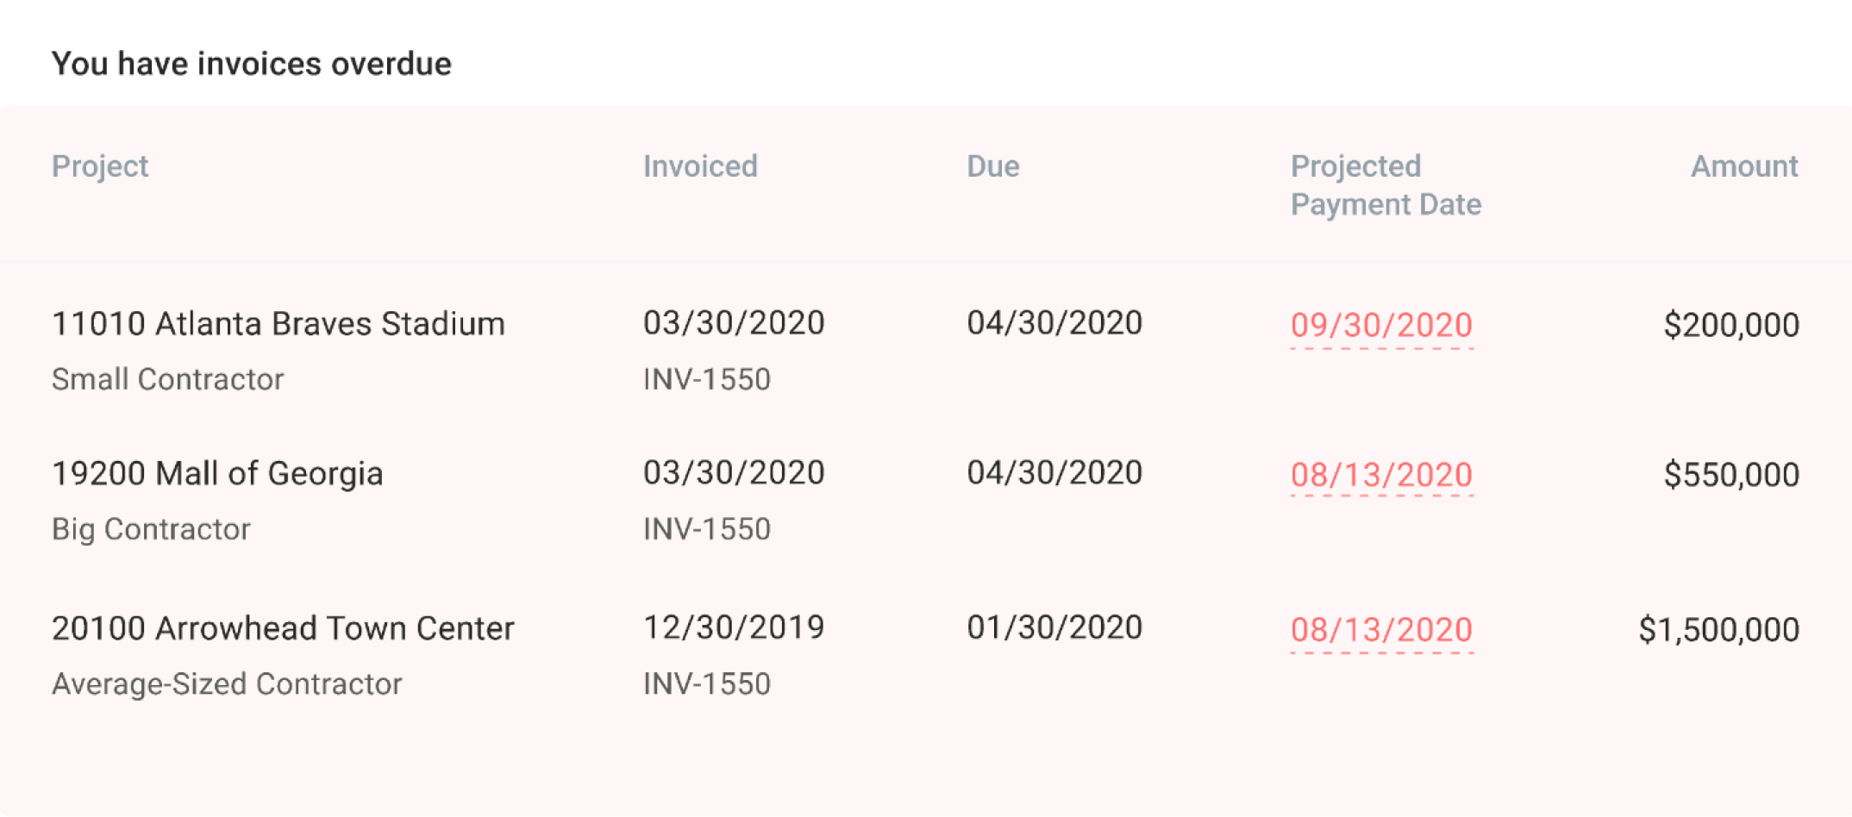Select the 11010 Atlanta Braves Stadium project

[278, 324]
